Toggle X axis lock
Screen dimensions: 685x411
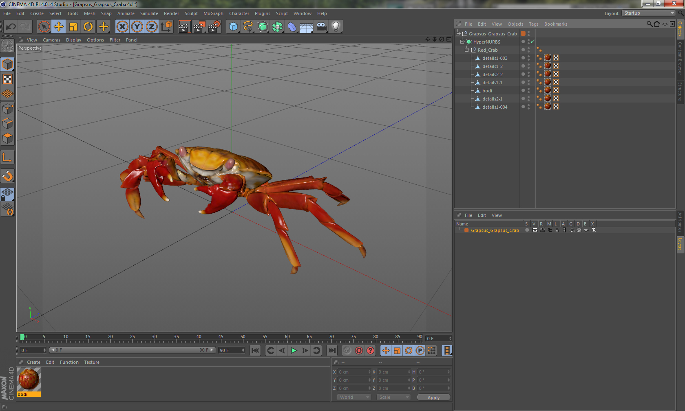click(x=122, y=27)
